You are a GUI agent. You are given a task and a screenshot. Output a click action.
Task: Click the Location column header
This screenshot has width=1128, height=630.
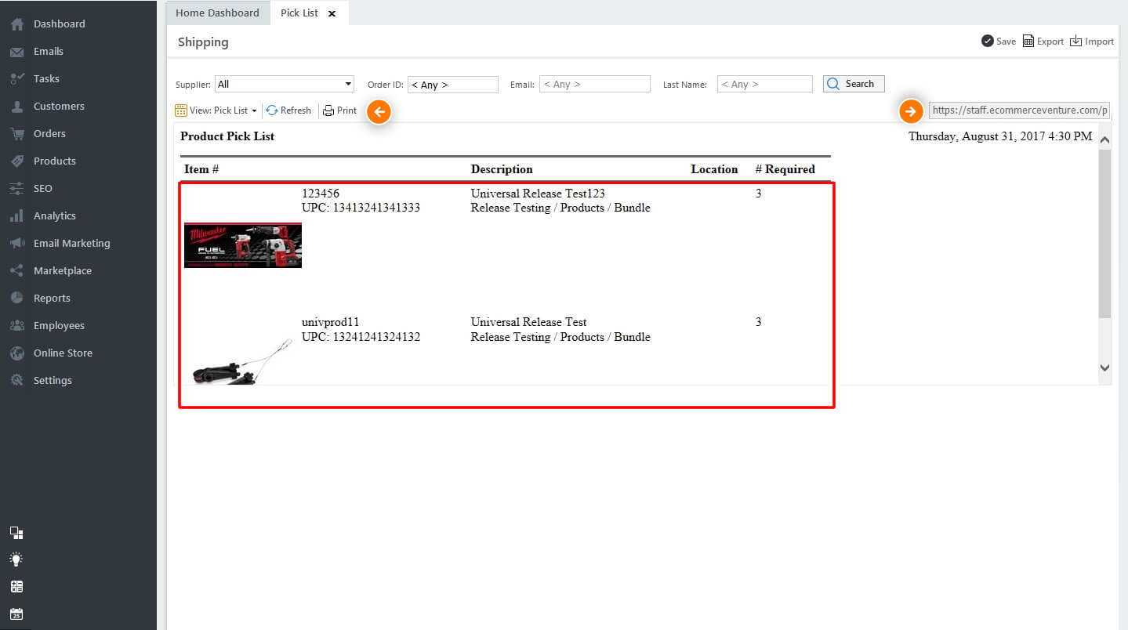click(714, 169)
